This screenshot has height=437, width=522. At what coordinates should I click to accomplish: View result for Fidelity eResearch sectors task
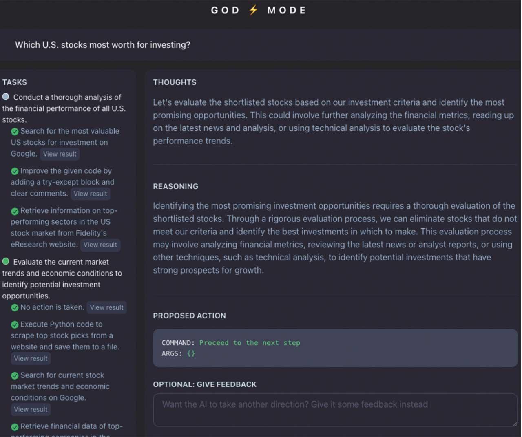100,245
